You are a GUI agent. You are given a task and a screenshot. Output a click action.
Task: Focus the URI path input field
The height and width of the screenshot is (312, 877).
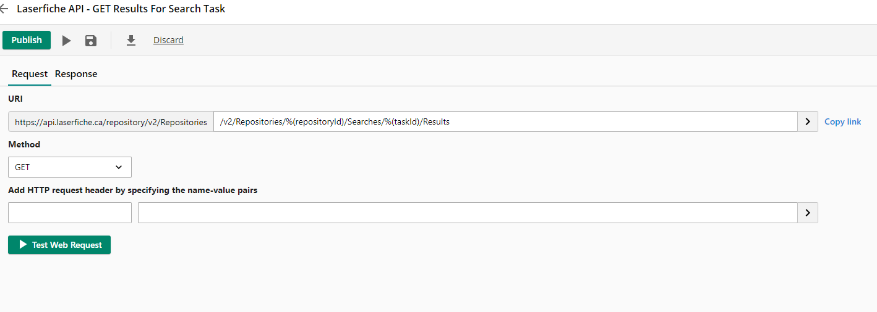click(x=505, y=121)
